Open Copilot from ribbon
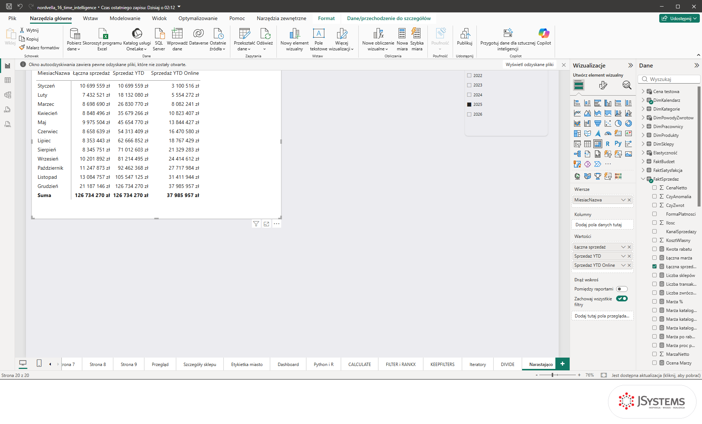This screenshot has width=702, height=424. pyautogui.click(x=544, y=36)
